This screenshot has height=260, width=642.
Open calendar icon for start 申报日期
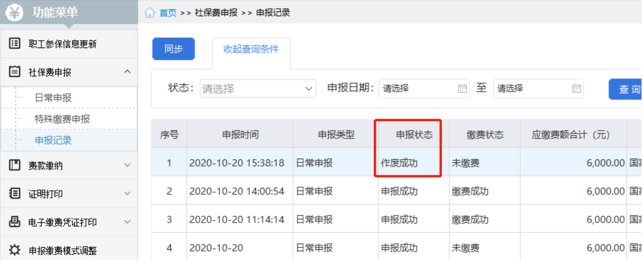click(462, 89)
